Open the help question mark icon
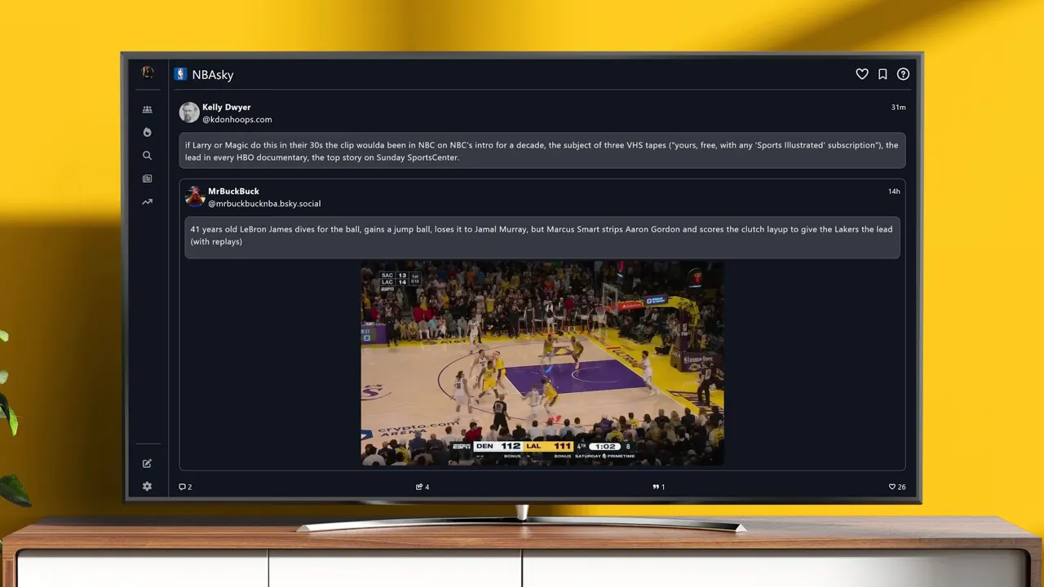 [x=903, y=74]
